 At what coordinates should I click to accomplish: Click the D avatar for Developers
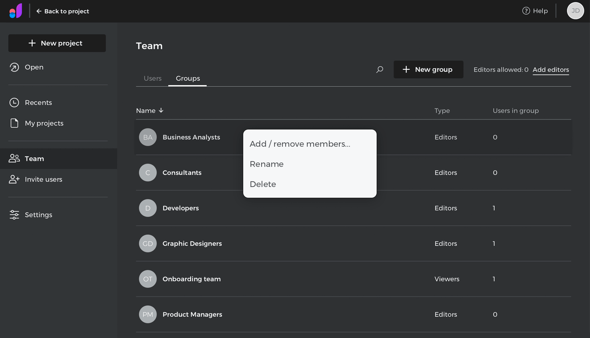click(148, 208)
